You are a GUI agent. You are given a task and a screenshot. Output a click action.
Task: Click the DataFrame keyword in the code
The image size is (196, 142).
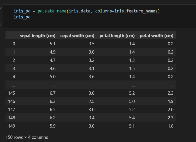pos(56,11)
